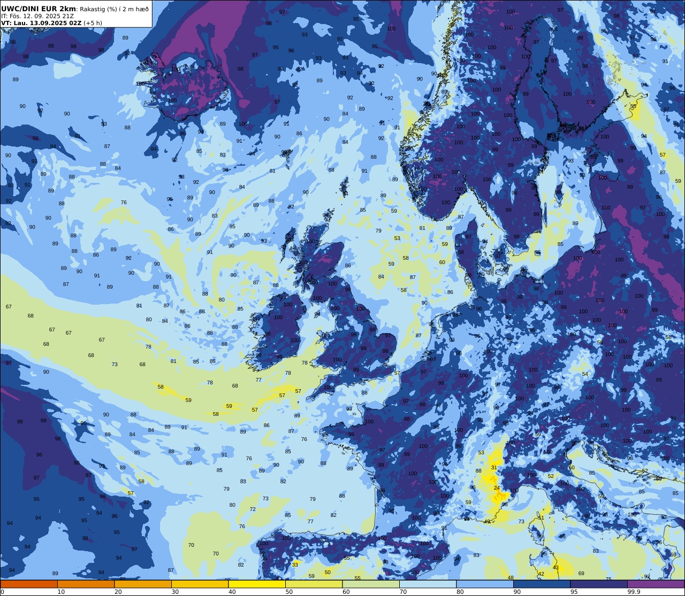Click the humidity value '31' on map
Screen dimensions: 685x596
(494, 468)
